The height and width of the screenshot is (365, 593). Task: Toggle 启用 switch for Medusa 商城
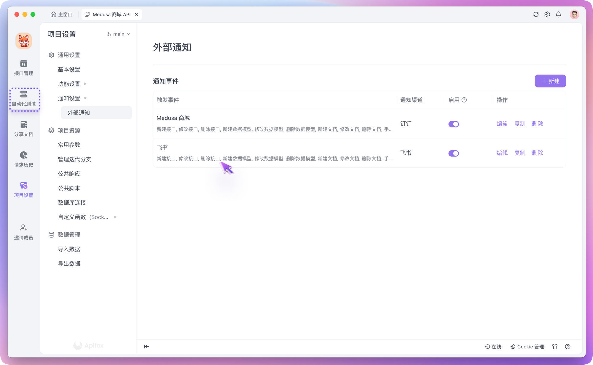click(453, 124)
